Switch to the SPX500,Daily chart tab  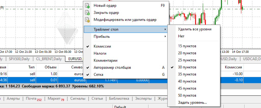click(x=20, y=59)
